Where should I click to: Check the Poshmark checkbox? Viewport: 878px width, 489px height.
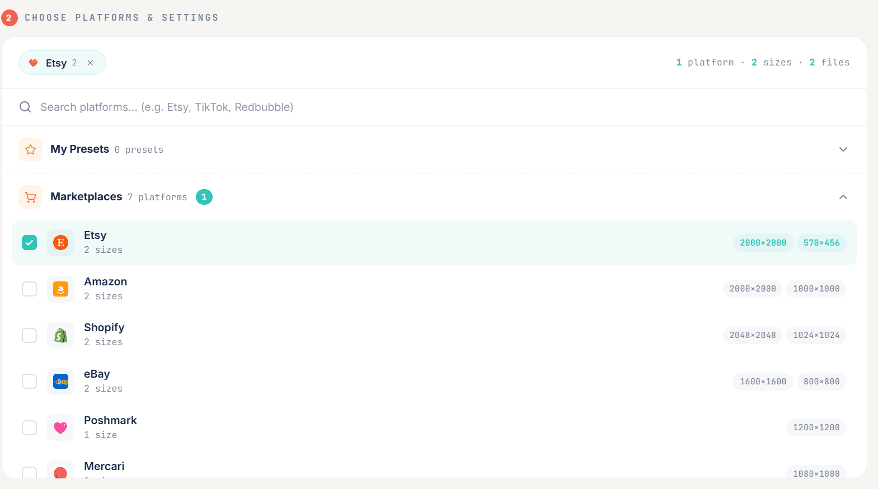point(29,427)
